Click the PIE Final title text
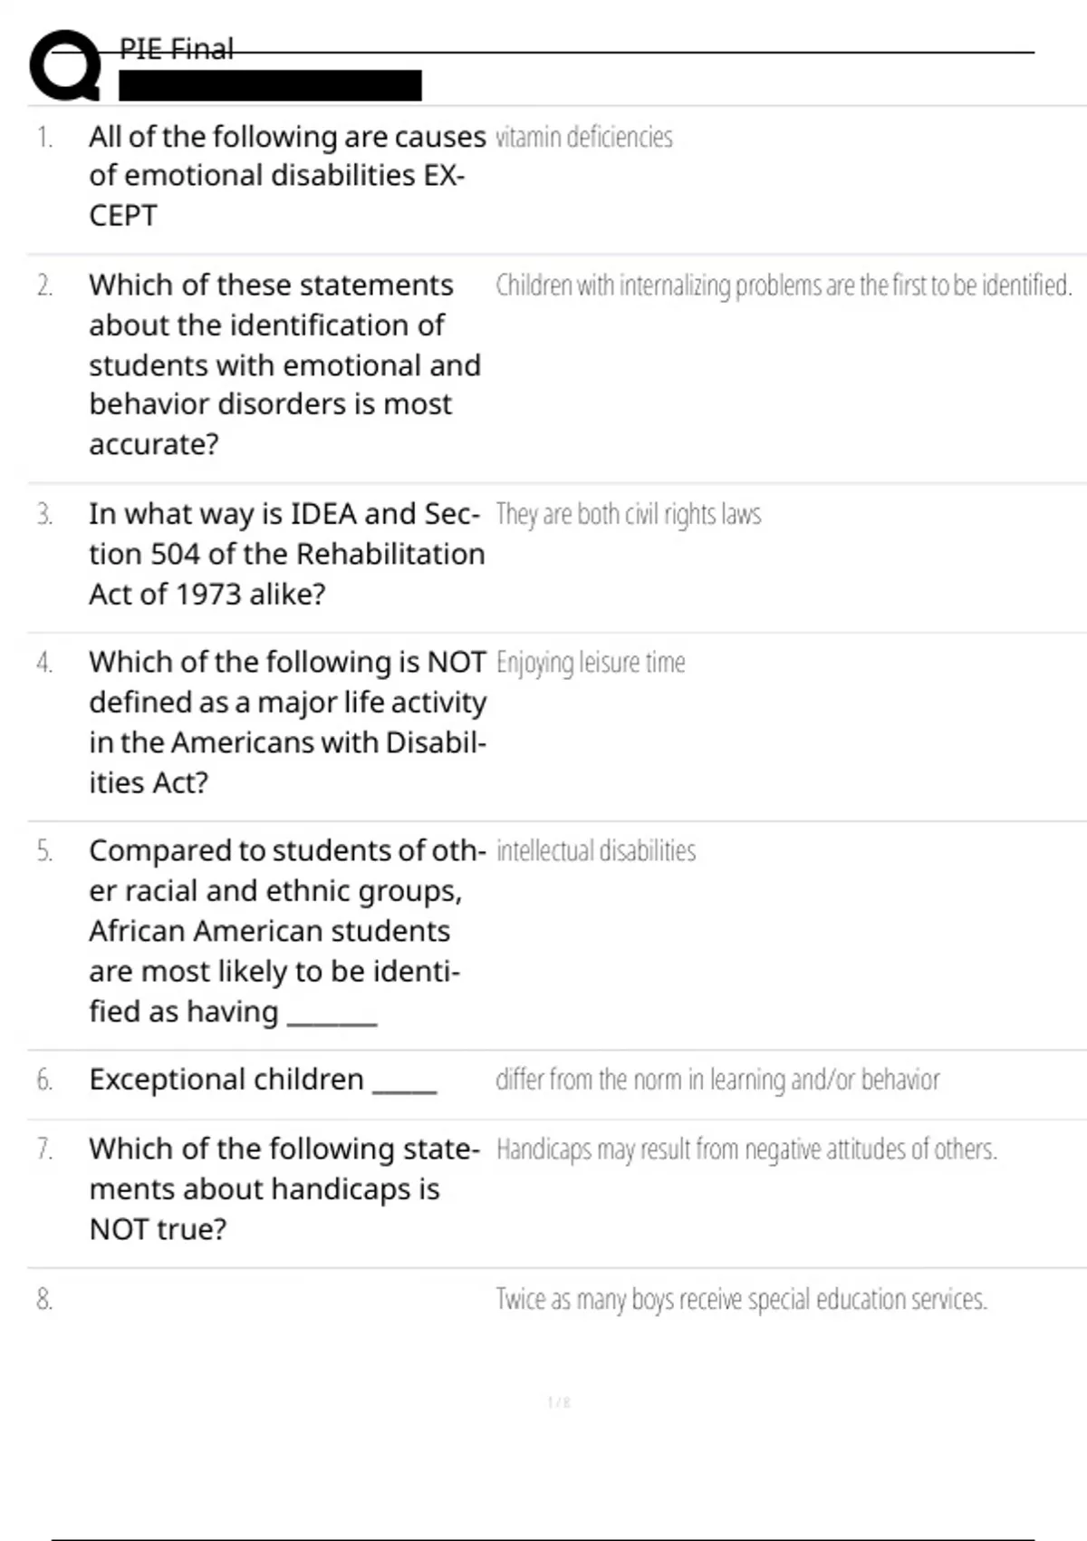The height and width of the screenshot is (1541, 1087). [x=177, y=48]
